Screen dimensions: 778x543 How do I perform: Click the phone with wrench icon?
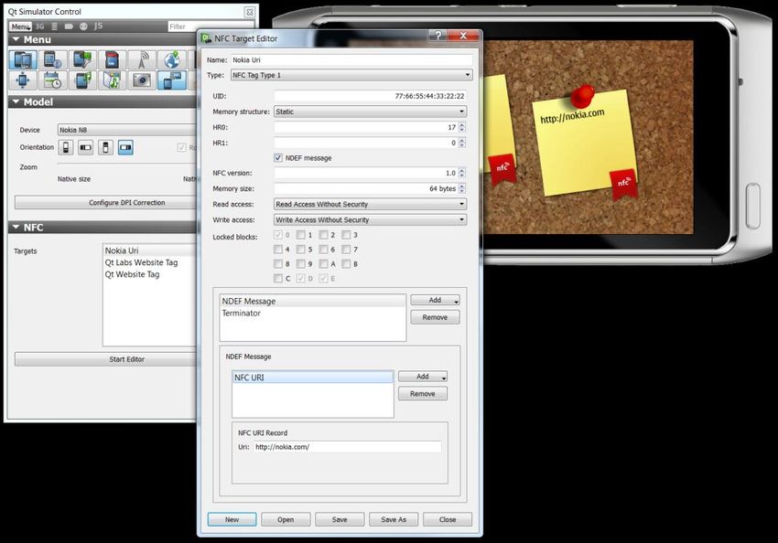pos(82,60)
